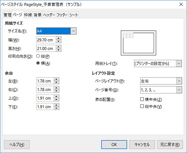The height and width of the screenshot is (153, 187).
Task: Close the page style dialog
Action: (x=181, y=4)
